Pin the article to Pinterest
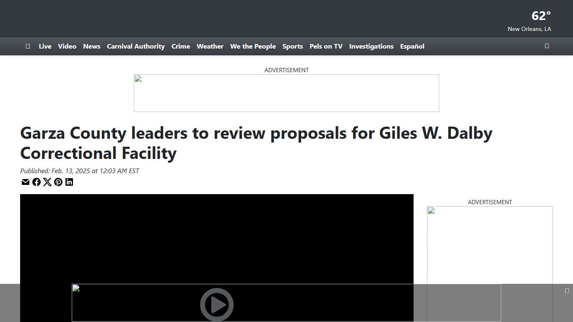573x322 pixels. click(x=58, y=182)
